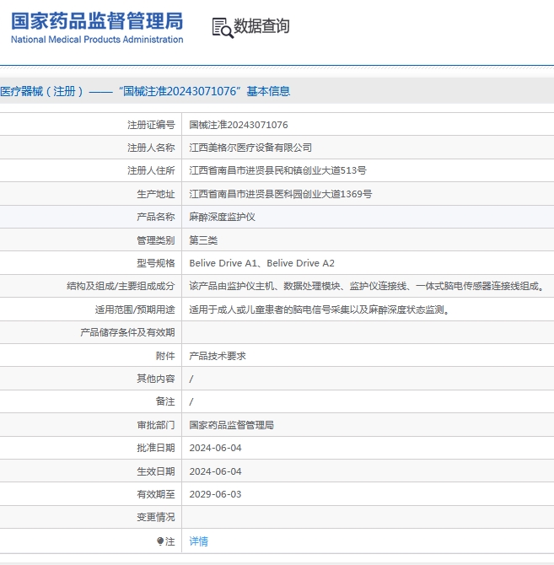
Task: Click the 备注 label
Action: (x=165, y=401)
